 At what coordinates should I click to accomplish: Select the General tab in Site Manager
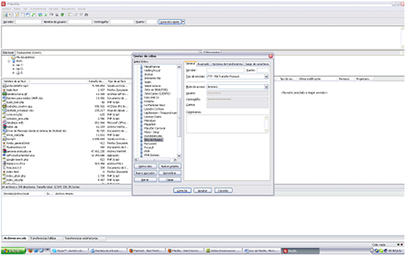190,64
